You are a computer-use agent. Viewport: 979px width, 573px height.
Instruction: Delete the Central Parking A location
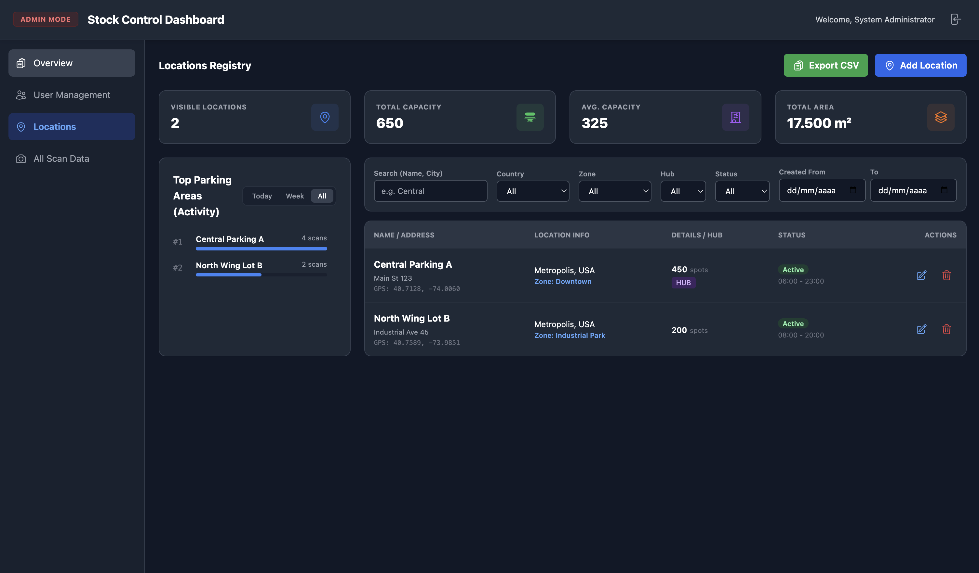coord(946,275)
